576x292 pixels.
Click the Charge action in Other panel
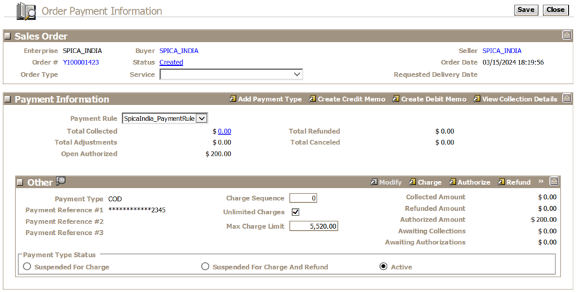(x=425, y=182)
